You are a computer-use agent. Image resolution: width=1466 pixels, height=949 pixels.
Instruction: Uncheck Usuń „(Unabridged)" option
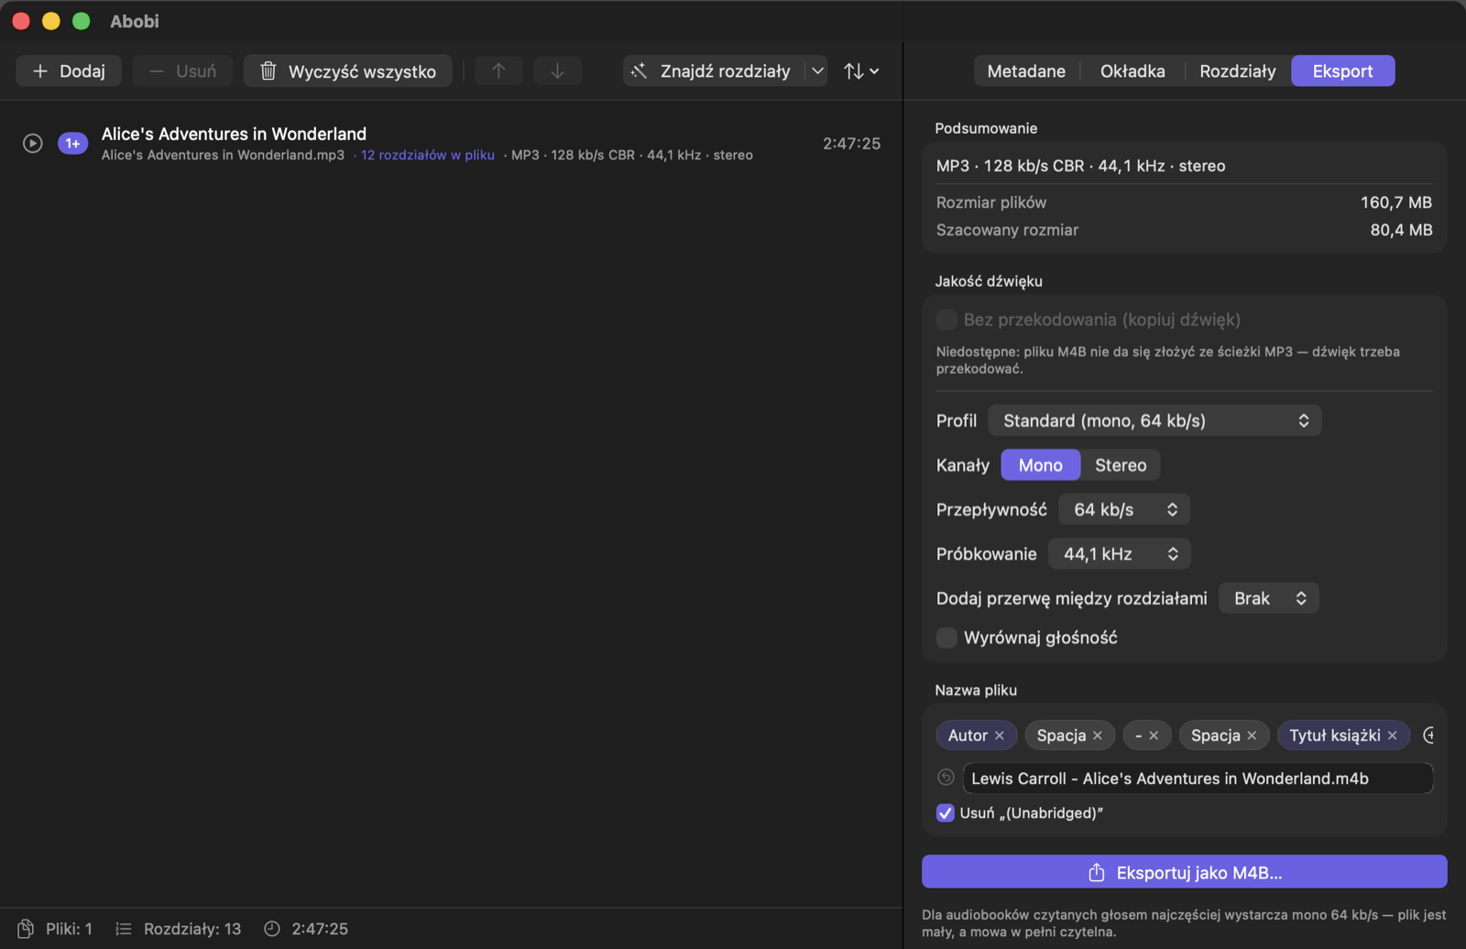[946, 813]
